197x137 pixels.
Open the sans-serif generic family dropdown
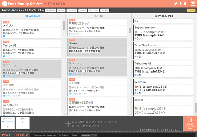[x=89, y=135]
